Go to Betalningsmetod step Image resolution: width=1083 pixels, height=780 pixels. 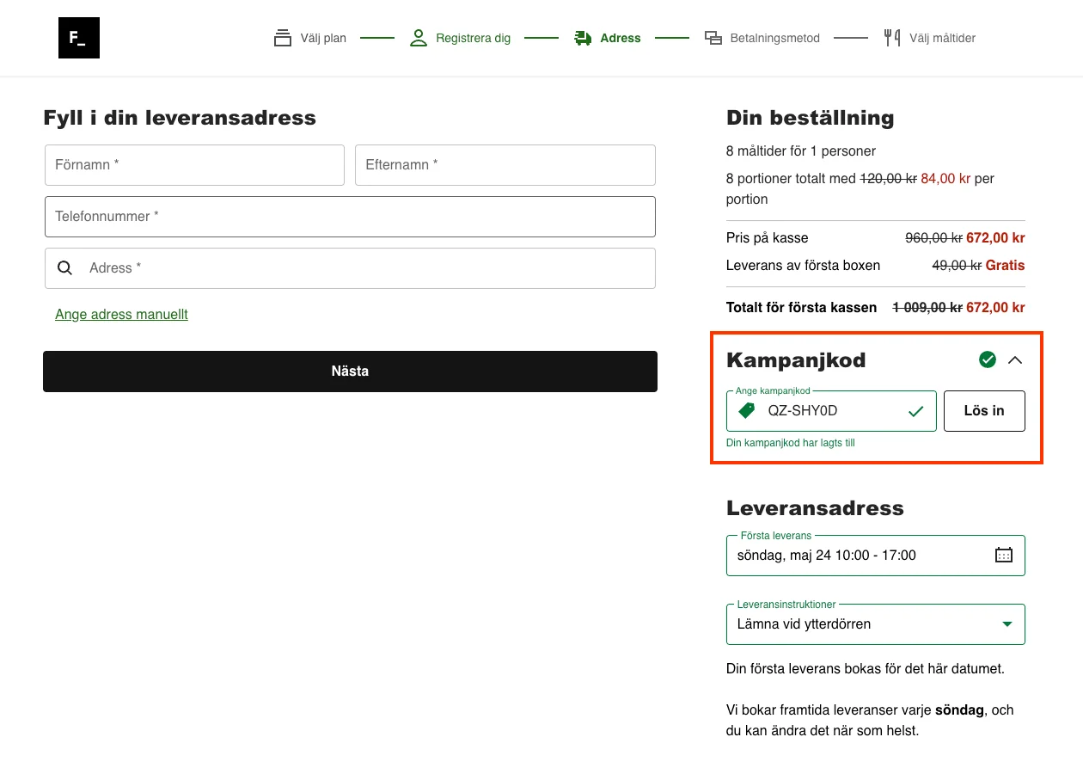tap(762, 38)
